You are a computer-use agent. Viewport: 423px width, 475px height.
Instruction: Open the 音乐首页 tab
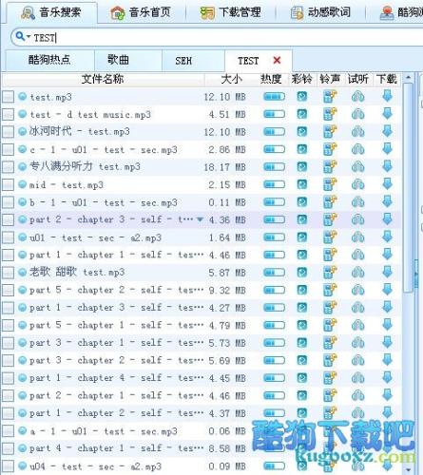pos(141,12)
